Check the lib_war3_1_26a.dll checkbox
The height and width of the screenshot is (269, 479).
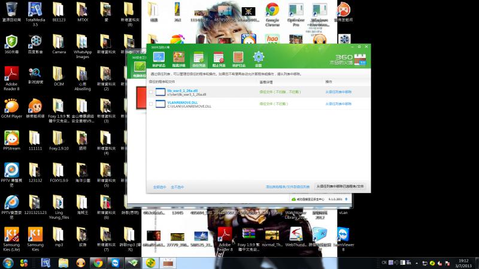[x=151, y=92]
